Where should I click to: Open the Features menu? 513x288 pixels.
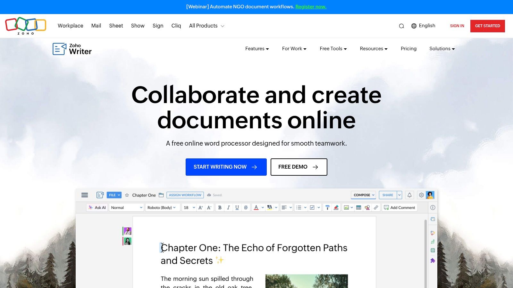pyautogui.click(x=256, y=49)
